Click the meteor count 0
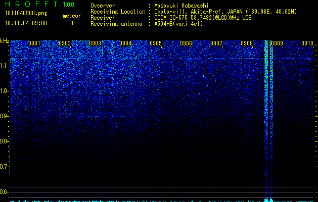This screenshot has width=318, height=202. coord(72,23)
